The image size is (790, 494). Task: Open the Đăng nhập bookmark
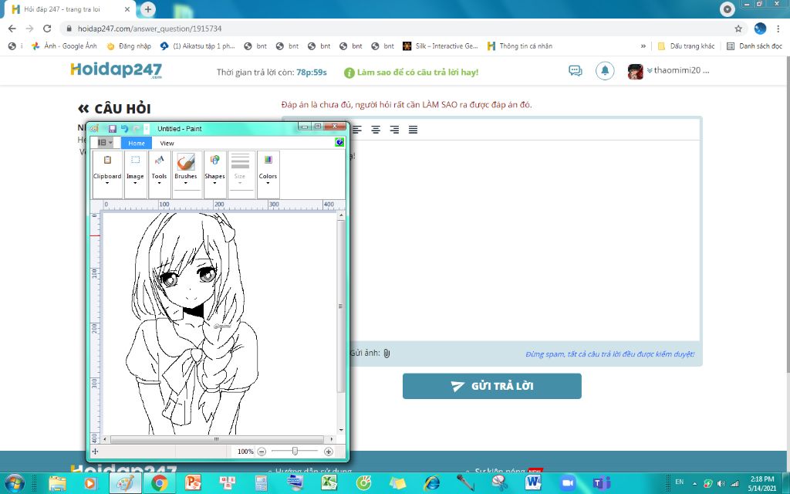(x=129, y=46)
